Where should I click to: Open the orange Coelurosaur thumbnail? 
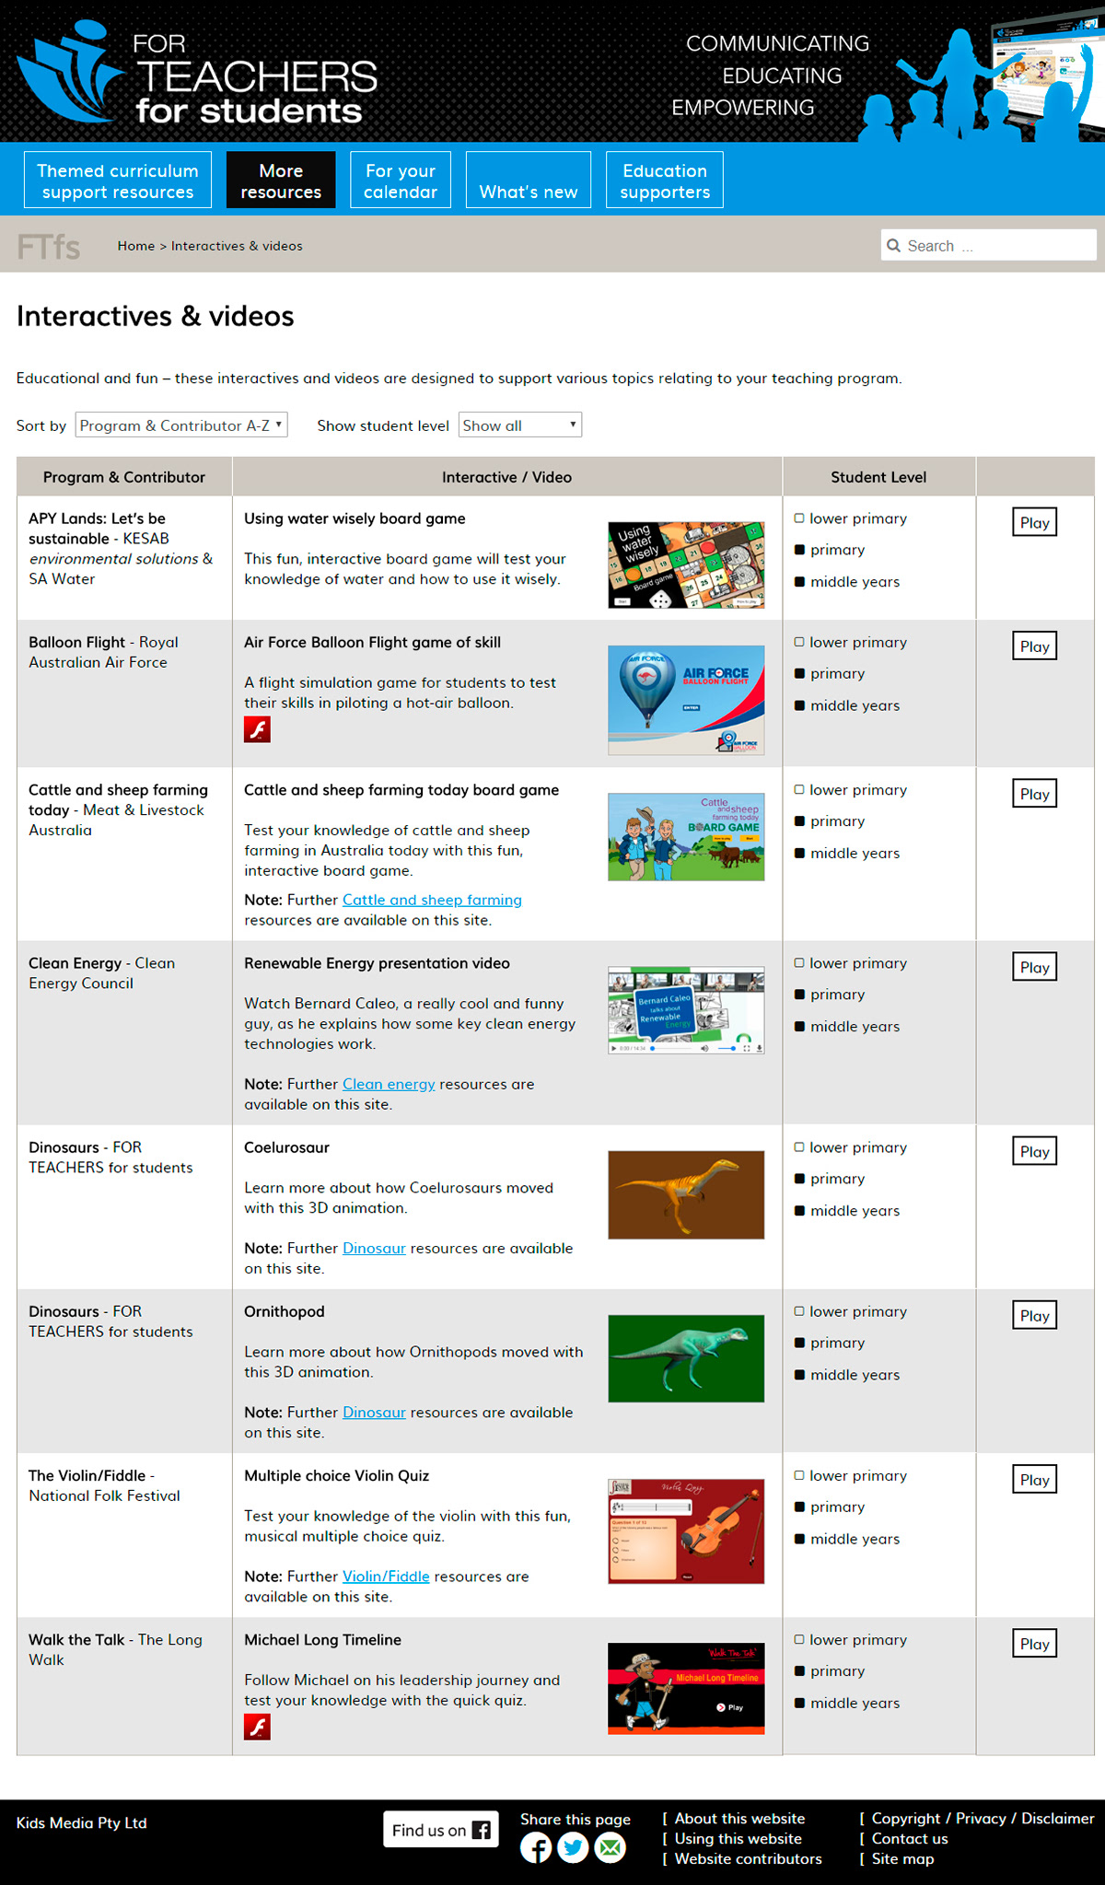686,1194
